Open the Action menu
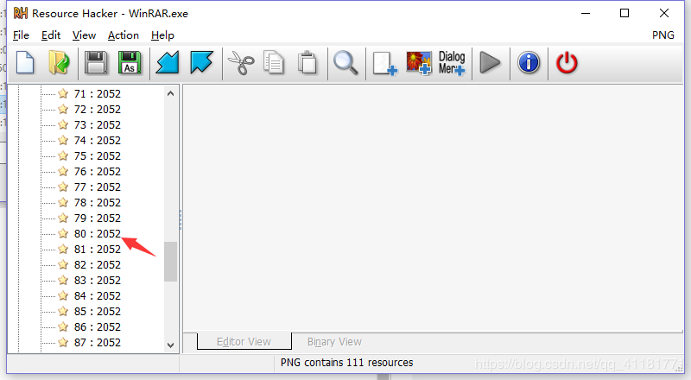This screenshot has height=380, width=691. pyautogui.click(x=124, y=35)
